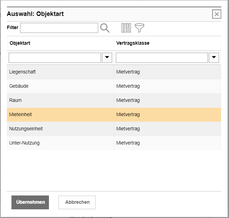Click Mietvertrag cell in the Gebäude row
The width and height of the screenshot is (229, 218).
(x=128, y=86)
